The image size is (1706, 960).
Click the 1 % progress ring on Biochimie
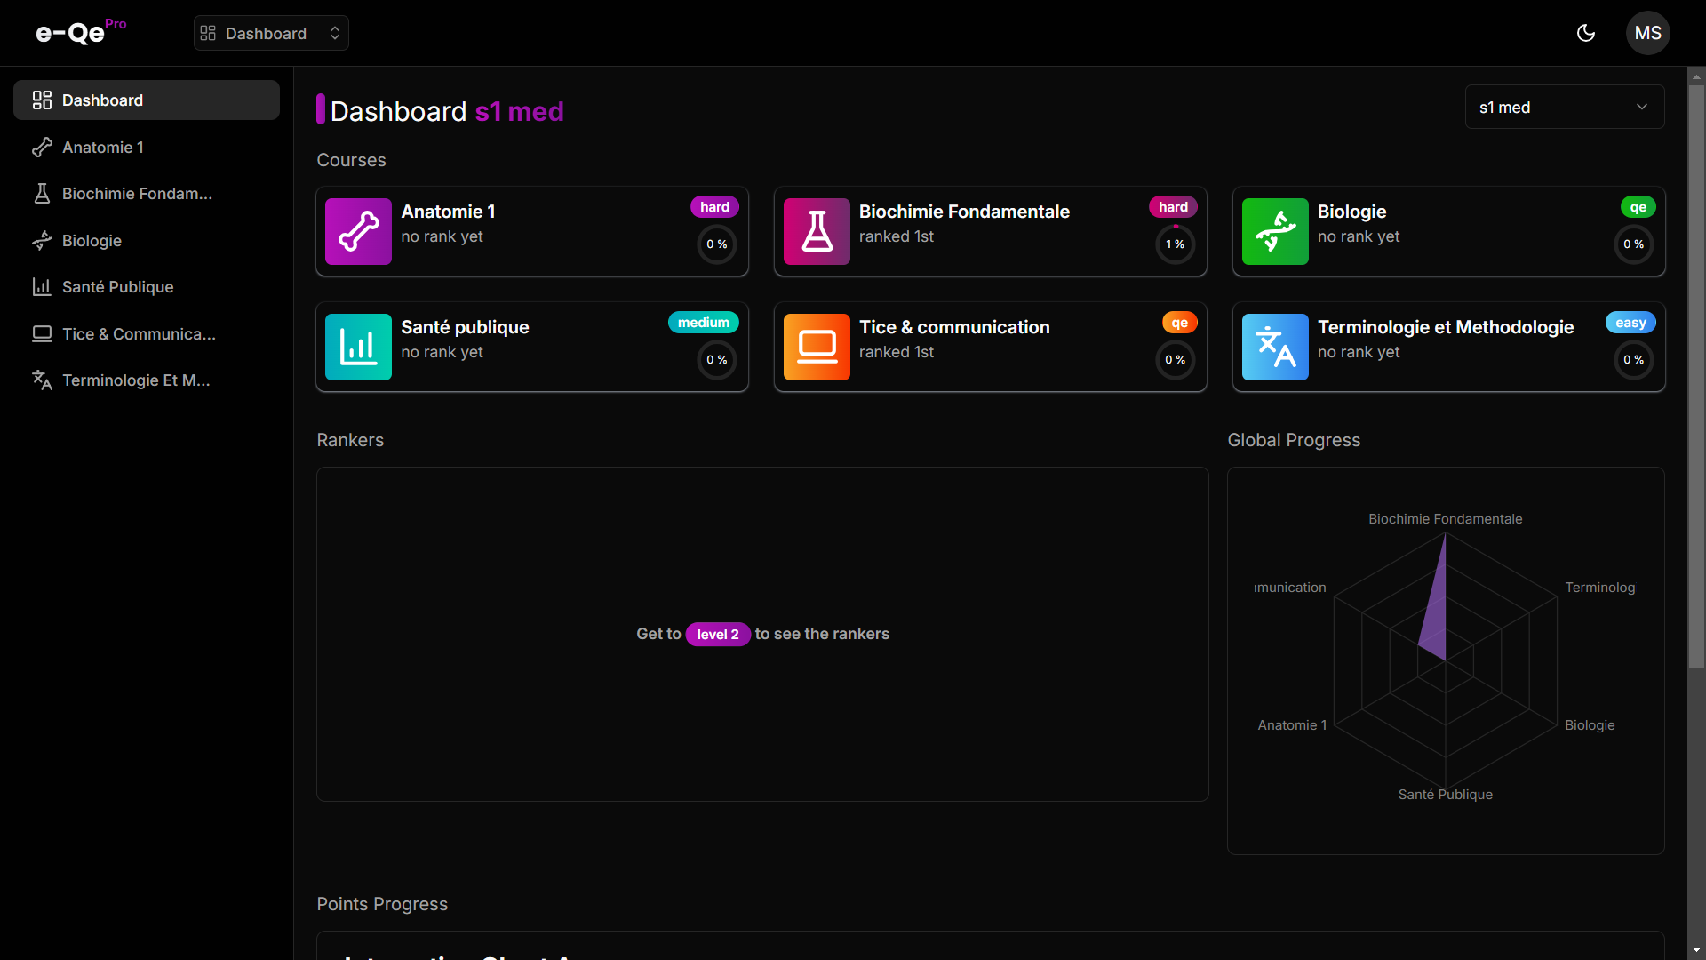pos(1175,244)
